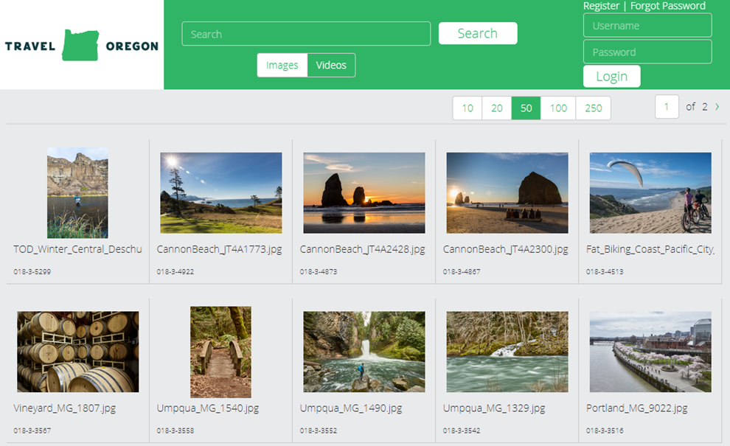
Task: Select the Images media type
Action: [282, 65]
